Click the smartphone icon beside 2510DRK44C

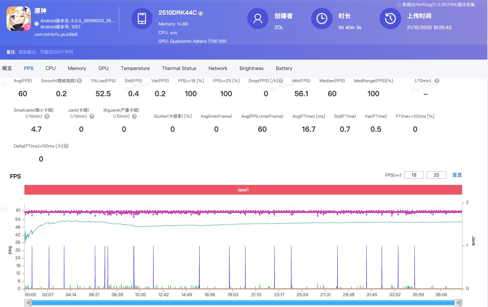(142, 19)
